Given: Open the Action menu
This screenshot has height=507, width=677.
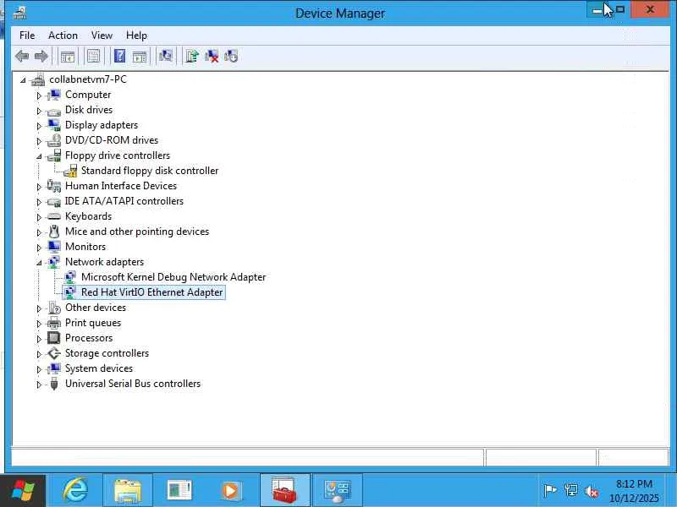Looking at the screenshot, I should [63, 35].
